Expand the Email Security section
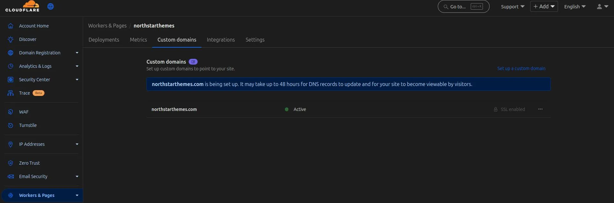Viewport: 614px width, 203px height. point(77,176)
